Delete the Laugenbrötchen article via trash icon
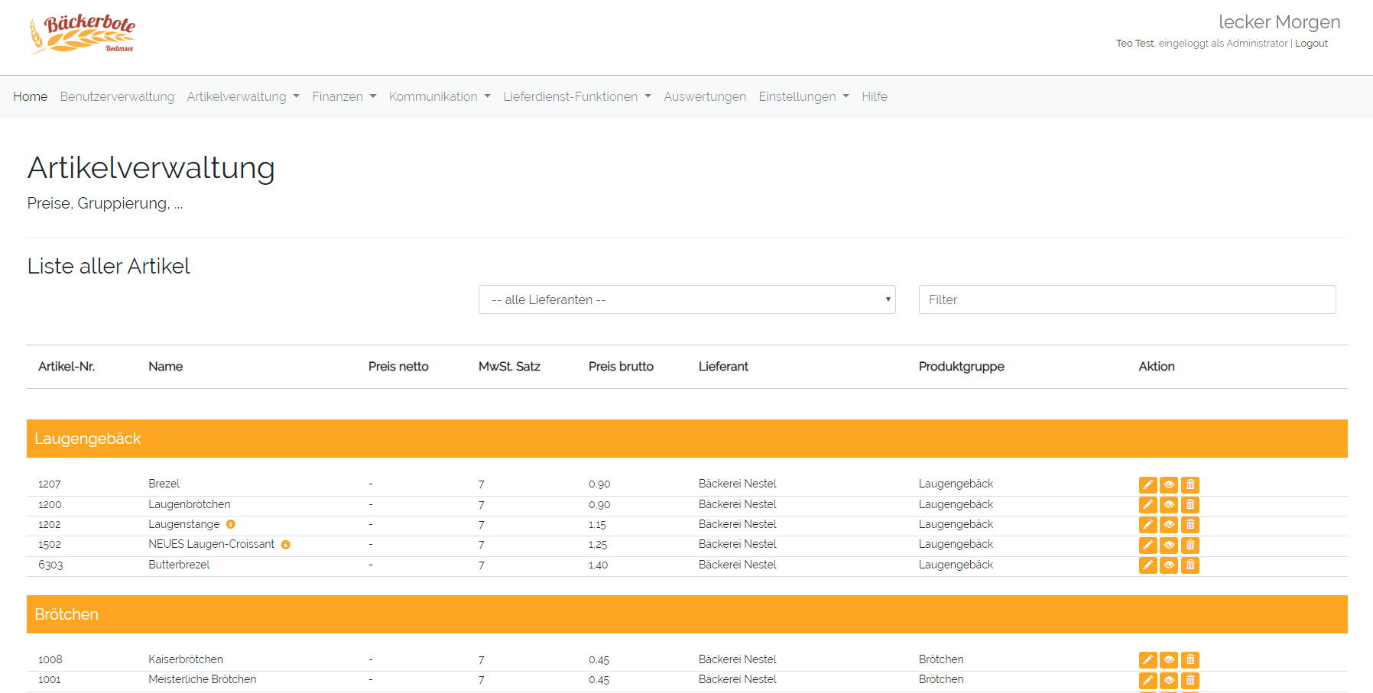Image resolution: width=1373 pixels, height=693 pixels. pyautogui.click(x=1190, y=505)
